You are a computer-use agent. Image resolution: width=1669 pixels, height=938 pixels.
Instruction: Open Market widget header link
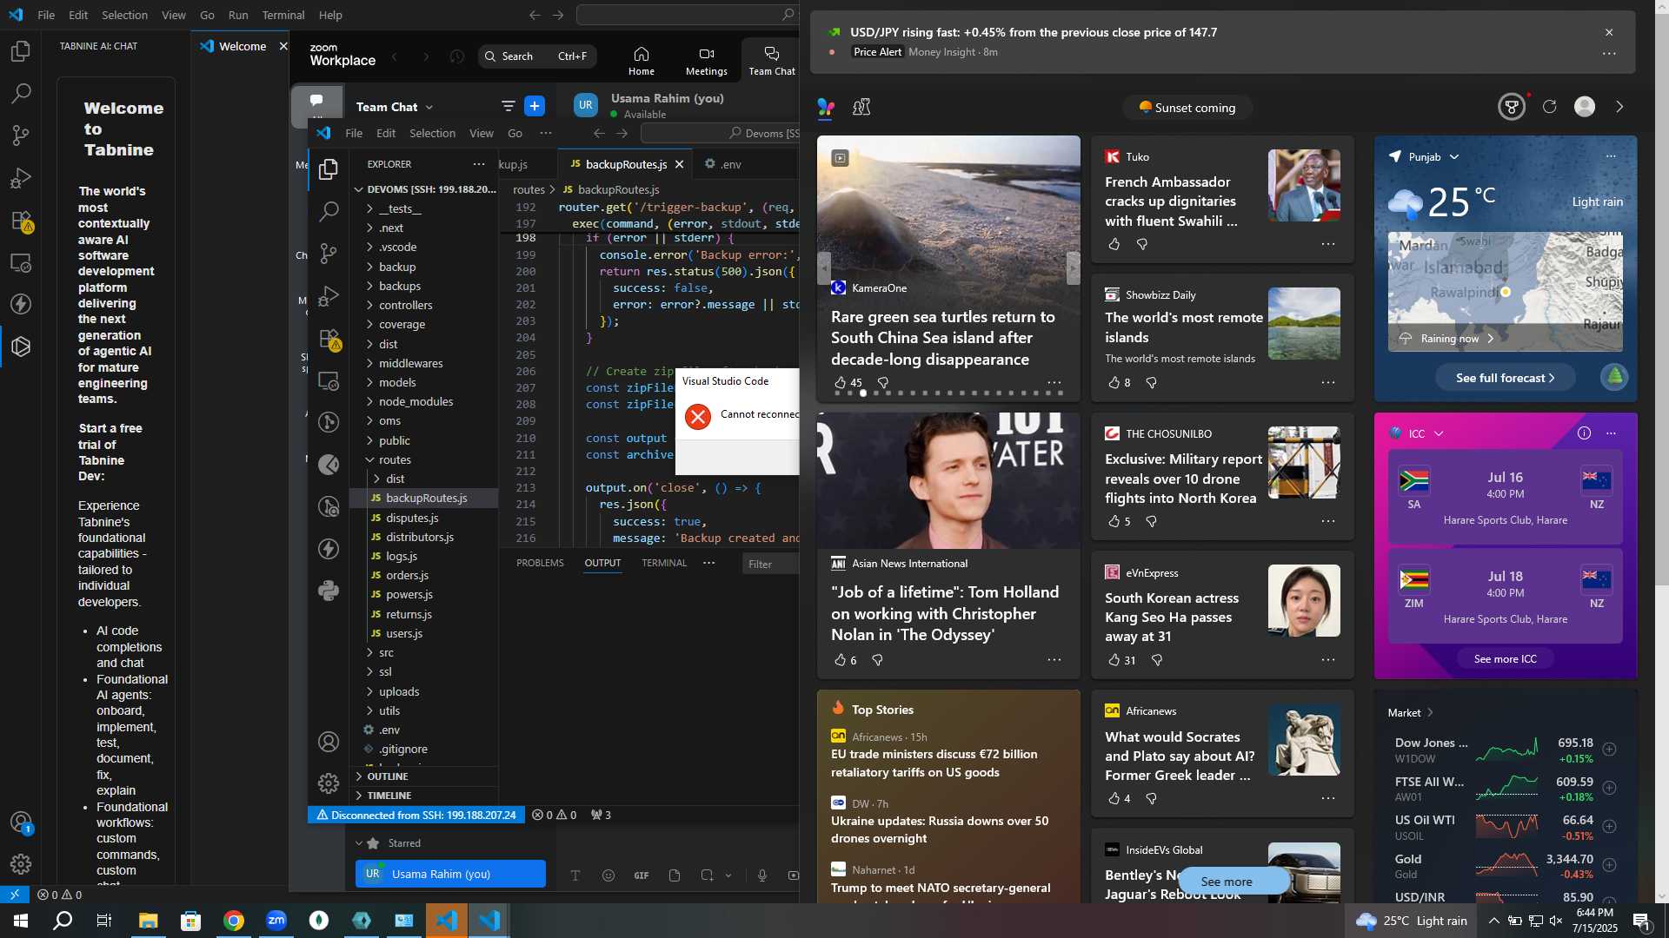[x=1411, y=712]
